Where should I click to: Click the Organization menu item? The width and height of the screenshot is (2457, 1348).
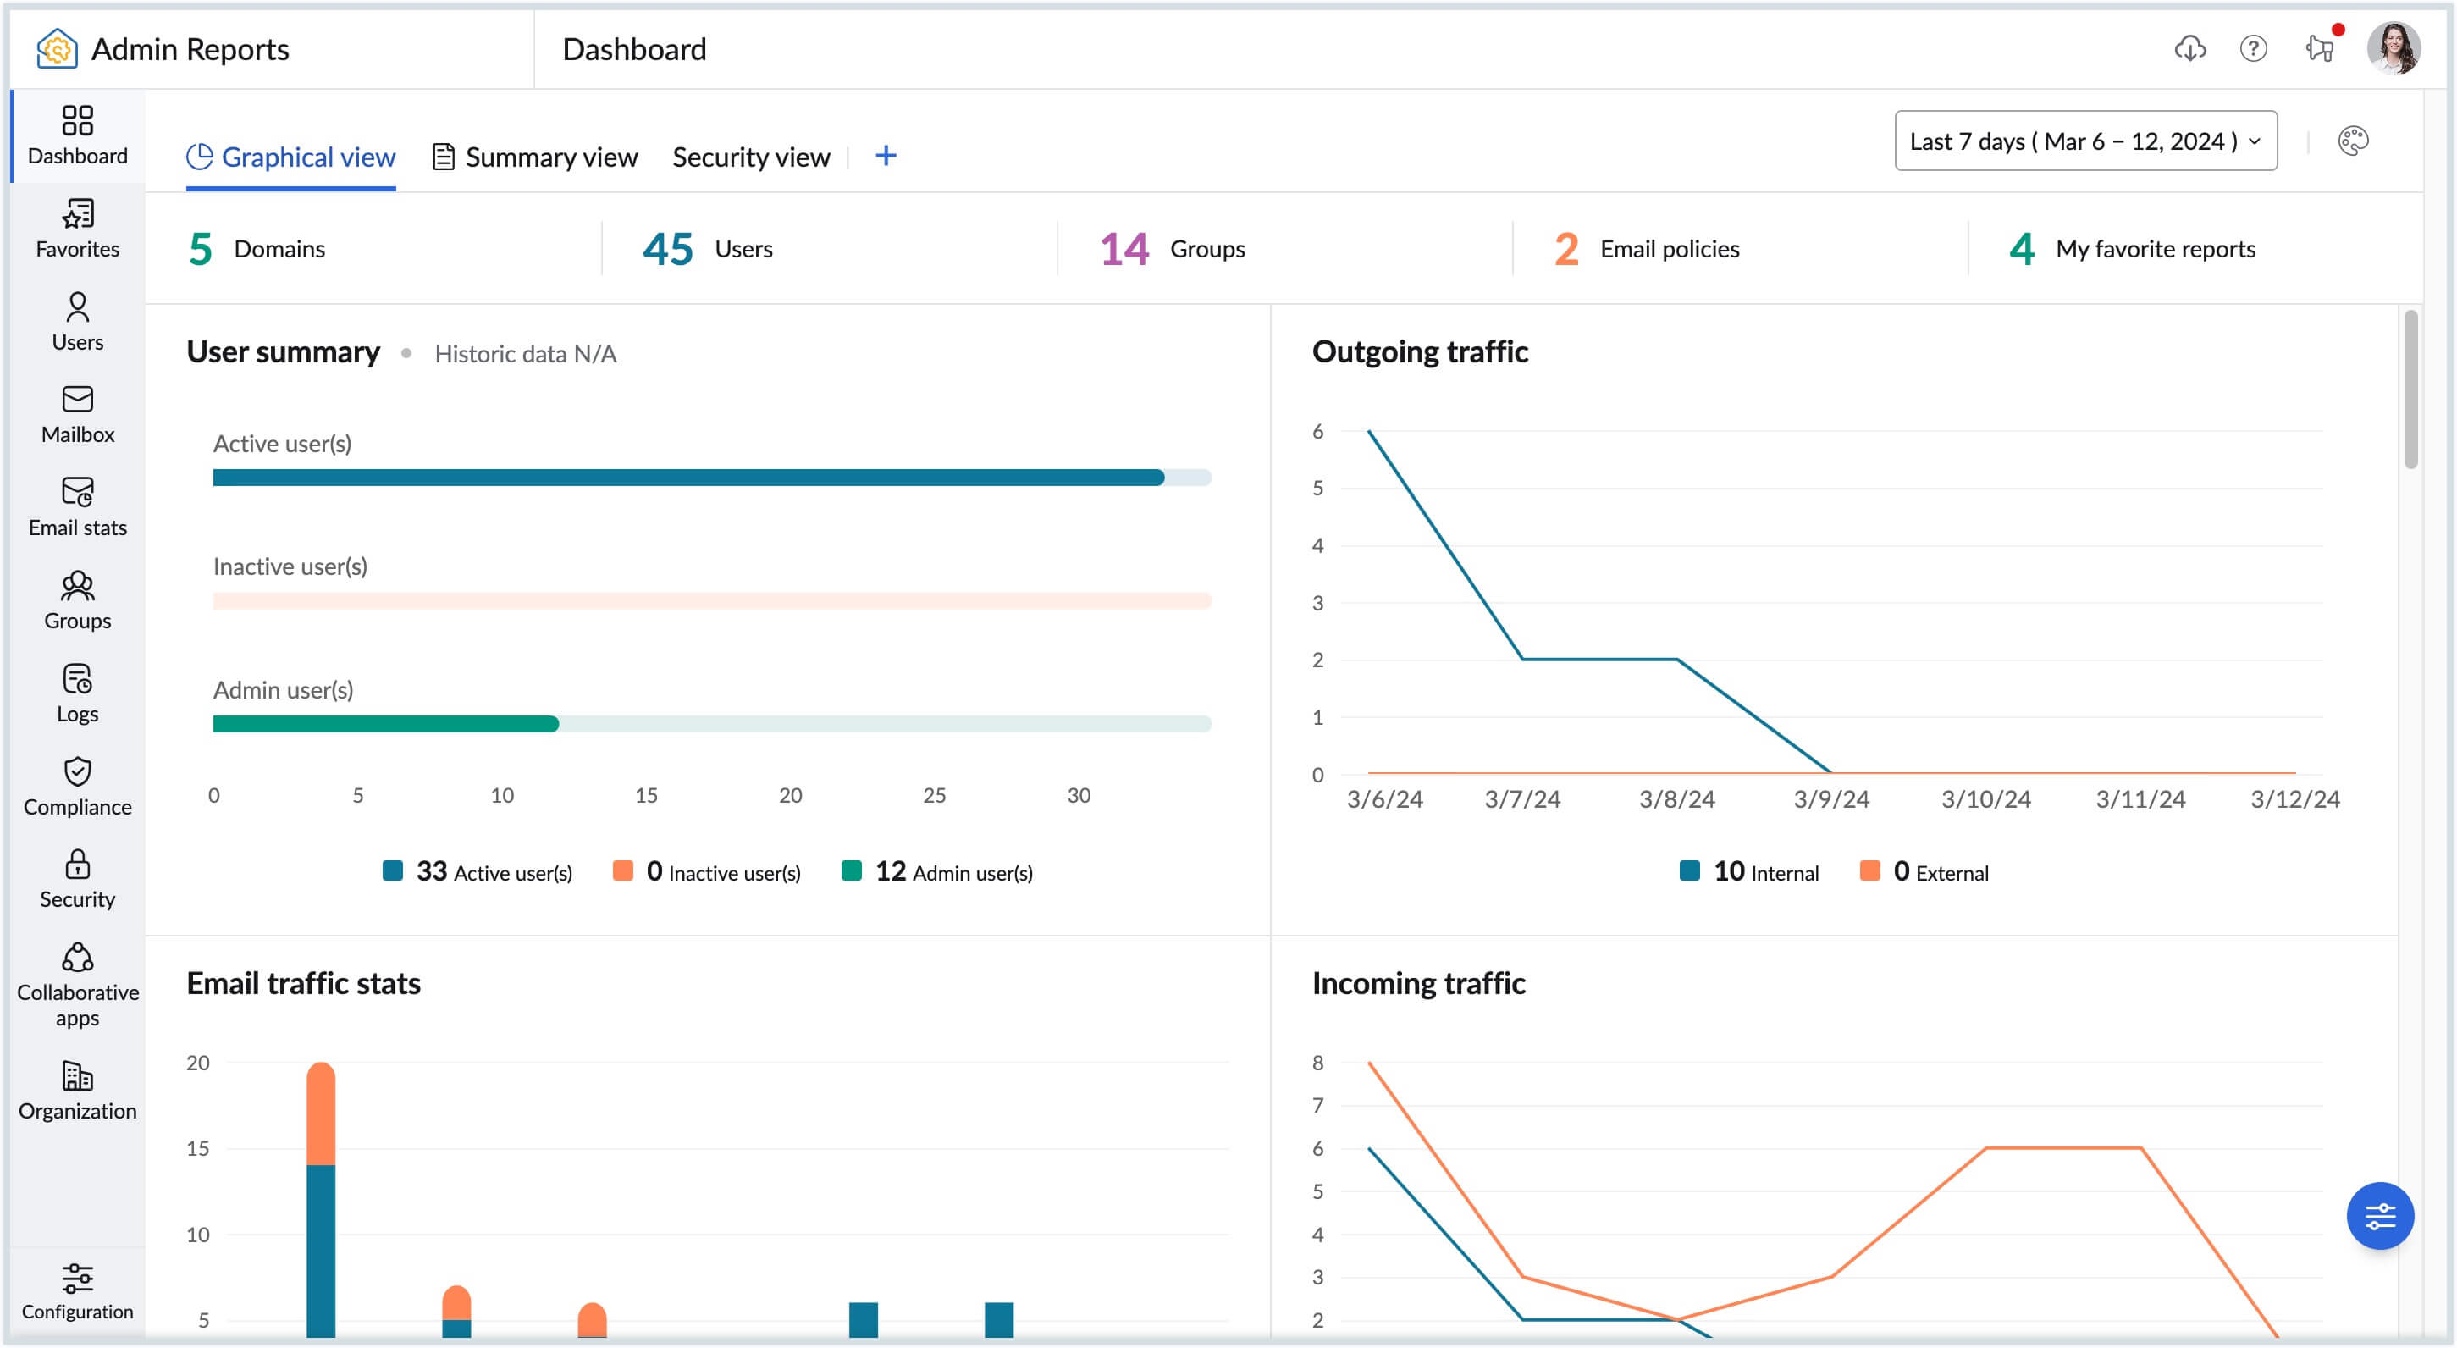click(x=78, y=1091)
